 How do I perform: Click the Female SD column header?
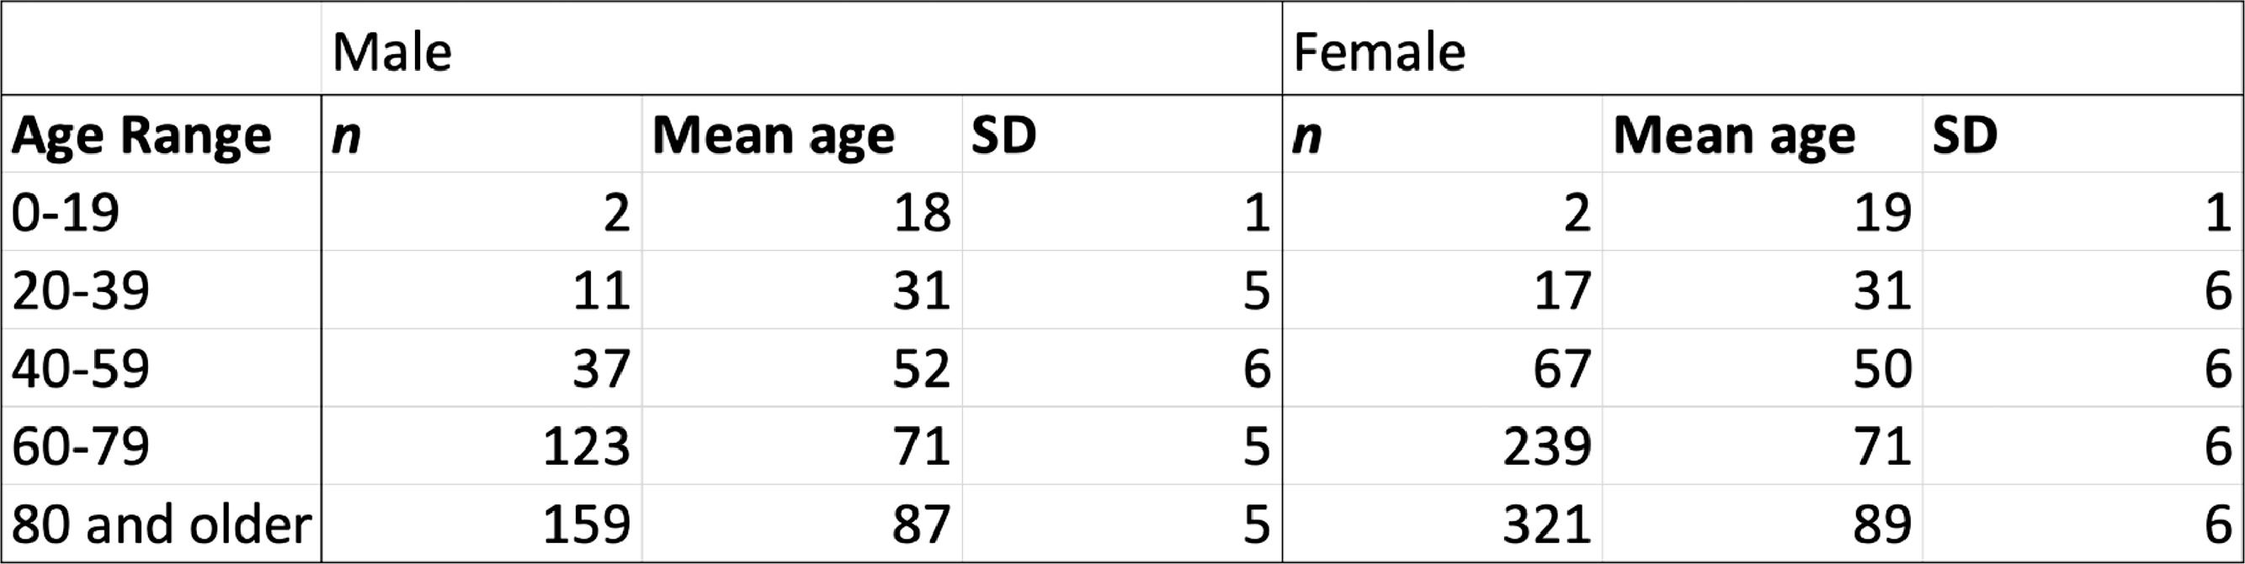tap(1965, 136)
